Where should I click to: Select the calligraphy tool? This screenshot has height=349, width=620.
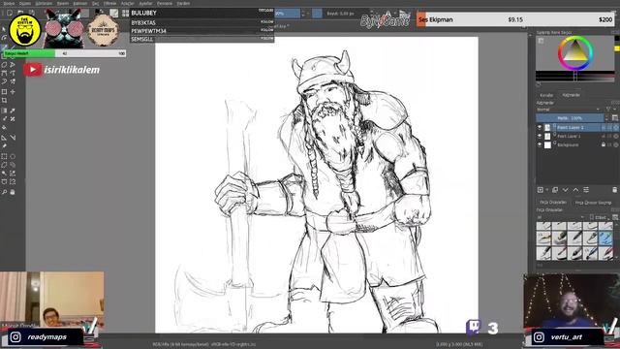click(4, 39)
